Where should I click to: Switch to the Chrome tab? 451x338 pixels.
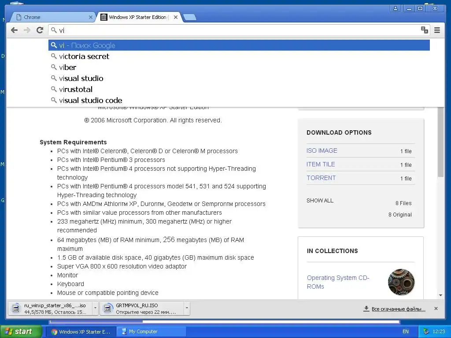click(52, 17)
